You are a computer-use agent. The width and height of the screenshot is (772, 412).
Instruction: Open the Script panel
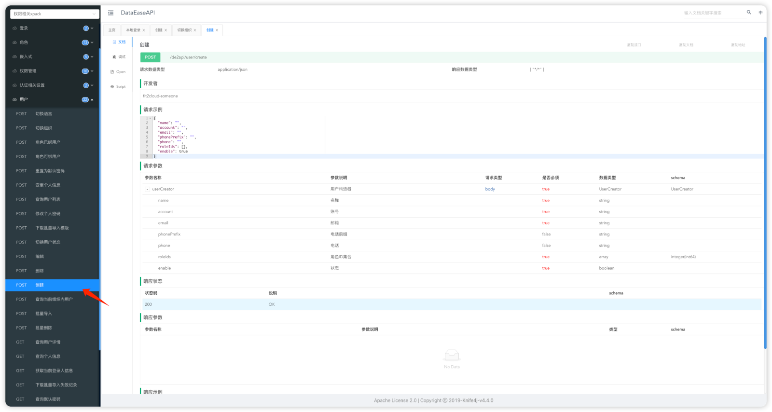[x=118, y=87]
